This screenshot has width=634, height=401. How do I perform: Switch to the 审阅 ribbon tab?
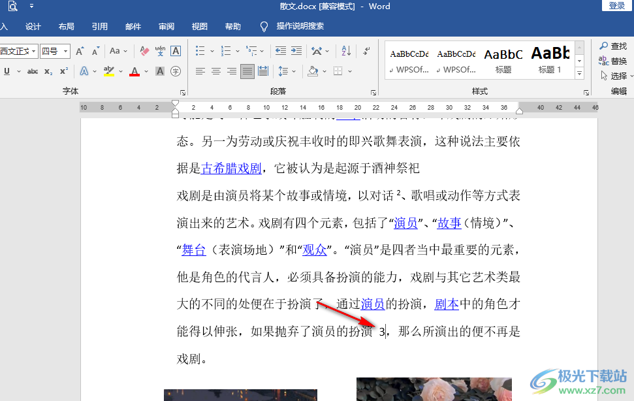pos(166,27)
